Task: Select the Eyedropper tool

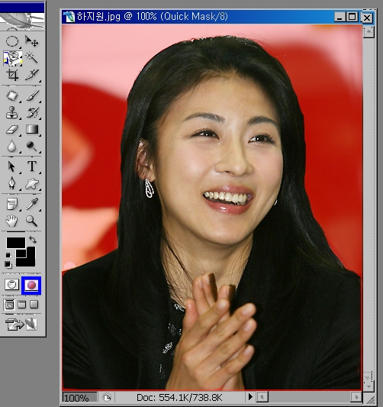Action: point(32,204)
